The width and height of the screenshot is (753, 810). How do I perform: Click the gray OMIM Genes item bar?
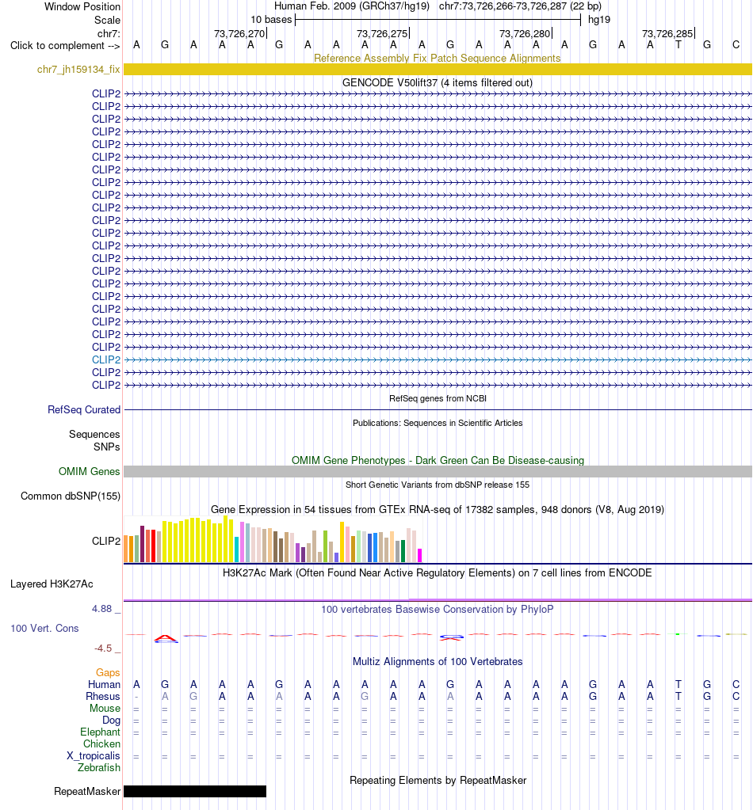point(438,471)
